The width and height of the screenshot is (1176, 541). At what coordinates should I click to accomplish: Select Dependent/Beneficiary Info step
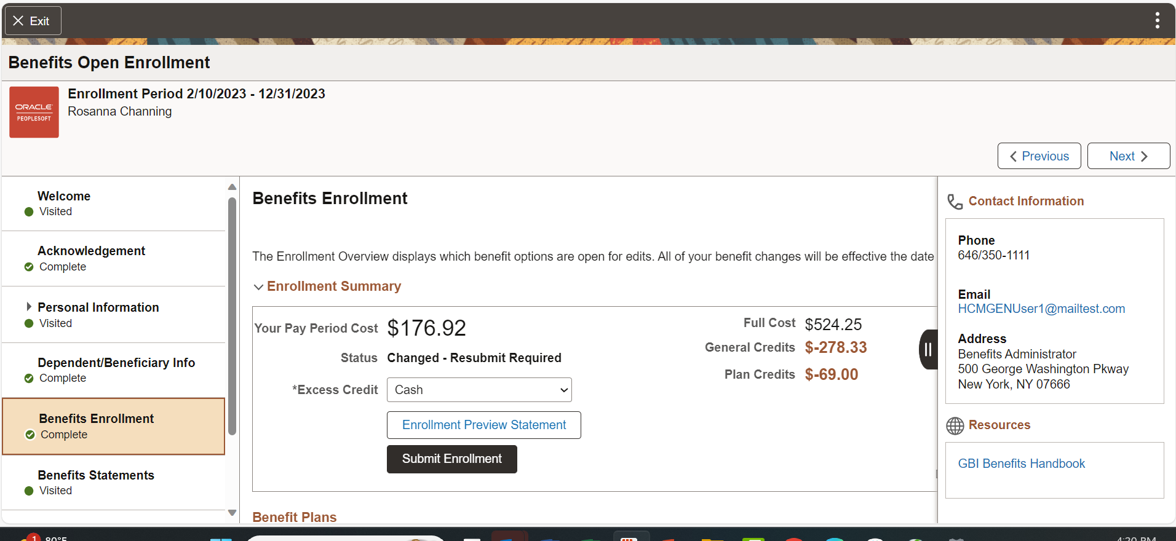116,363
